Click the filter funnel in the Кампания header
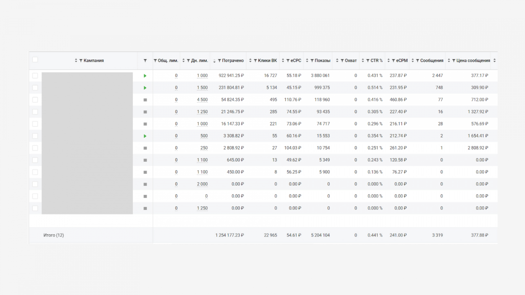 81,61
